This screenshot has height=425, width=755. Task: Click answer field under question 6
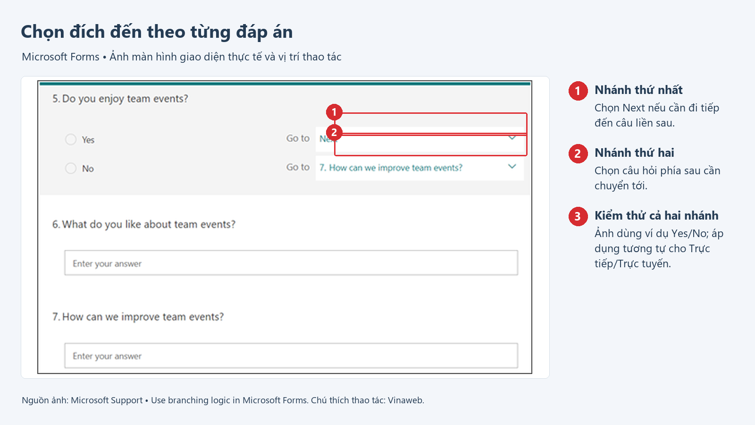[x=291, y=263]
